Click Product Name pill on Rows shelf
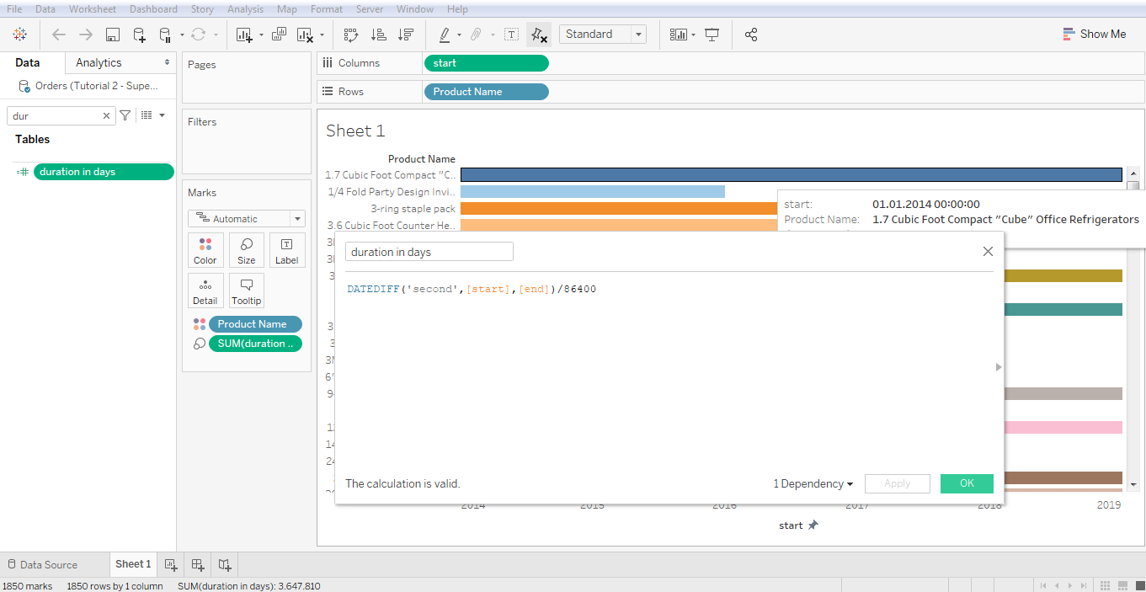 [487, 92]
